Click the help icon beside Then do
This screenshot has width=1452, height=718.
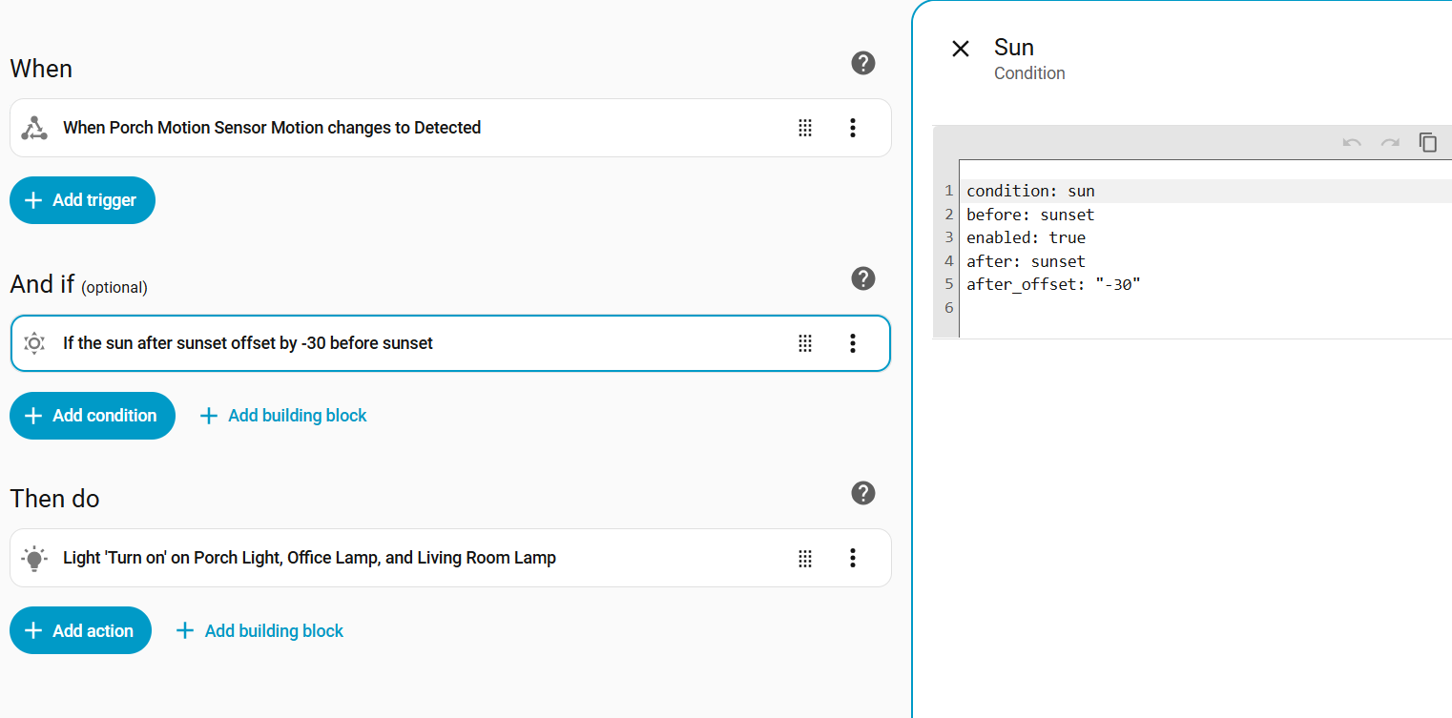863,493
